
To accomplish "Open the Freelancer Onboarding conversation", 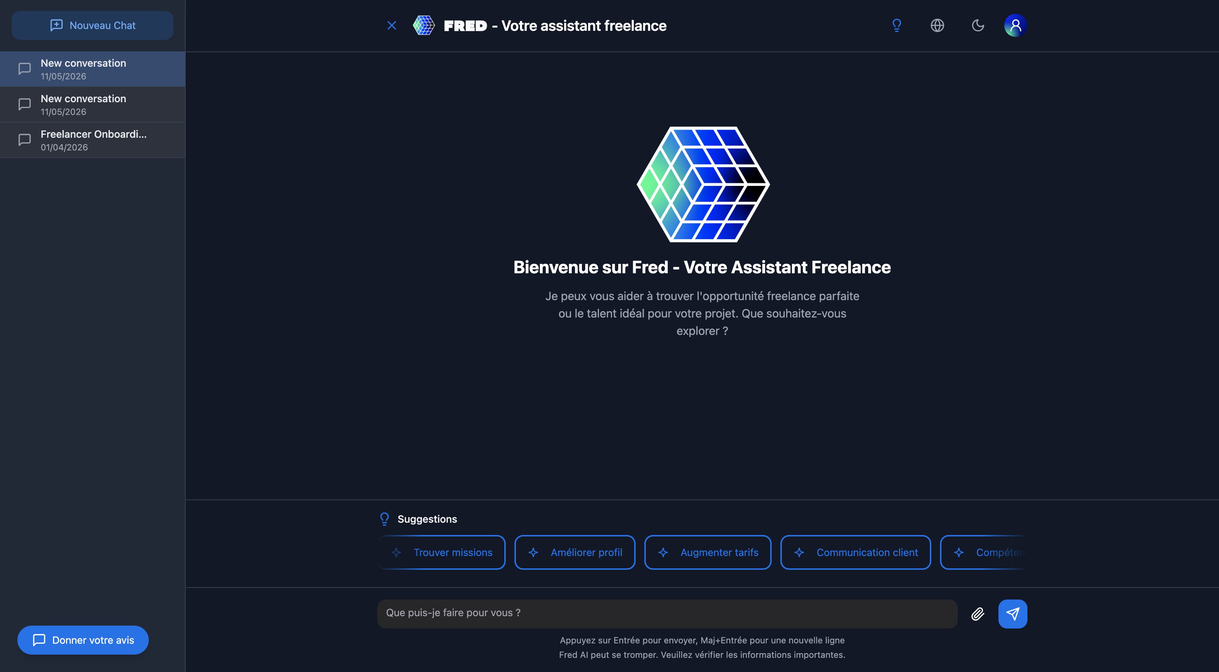I will click(93, 140).
